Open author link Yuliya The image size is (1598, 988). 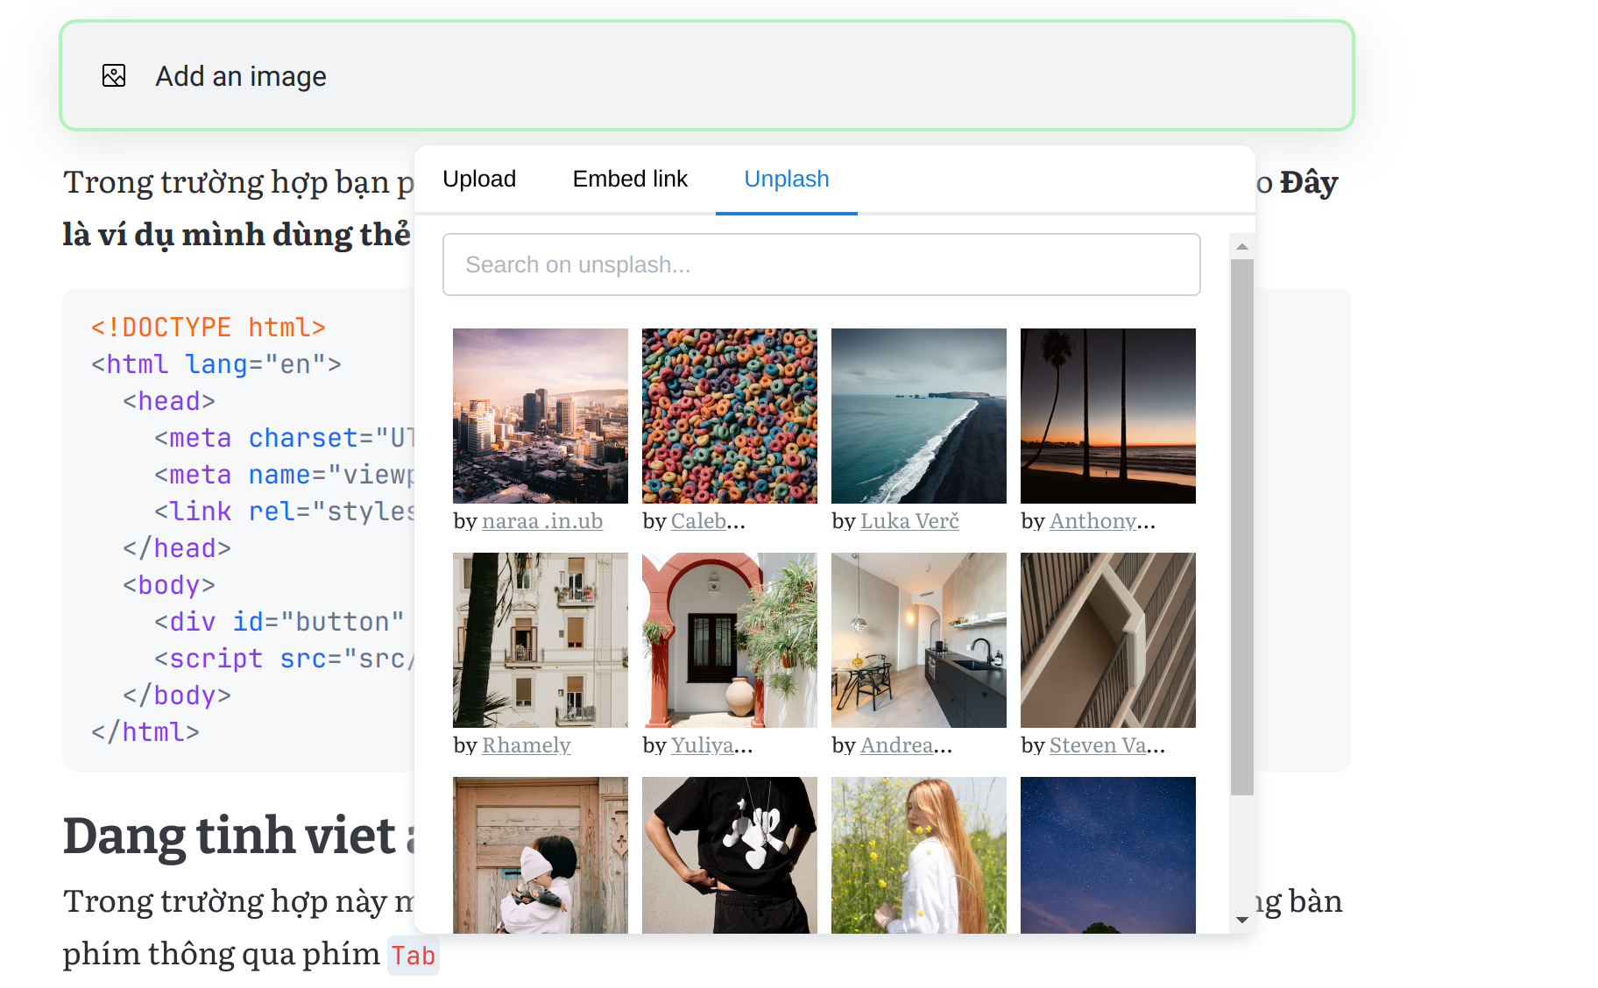[702, 745]
